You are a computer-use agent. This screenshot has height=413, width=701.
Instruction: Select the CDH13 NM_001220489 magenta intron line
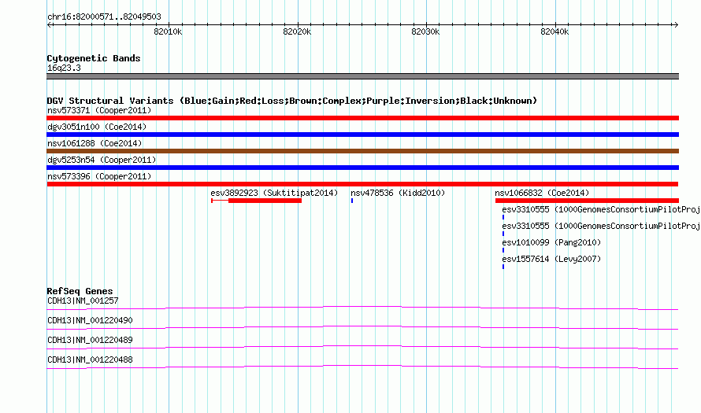(362, 347)
